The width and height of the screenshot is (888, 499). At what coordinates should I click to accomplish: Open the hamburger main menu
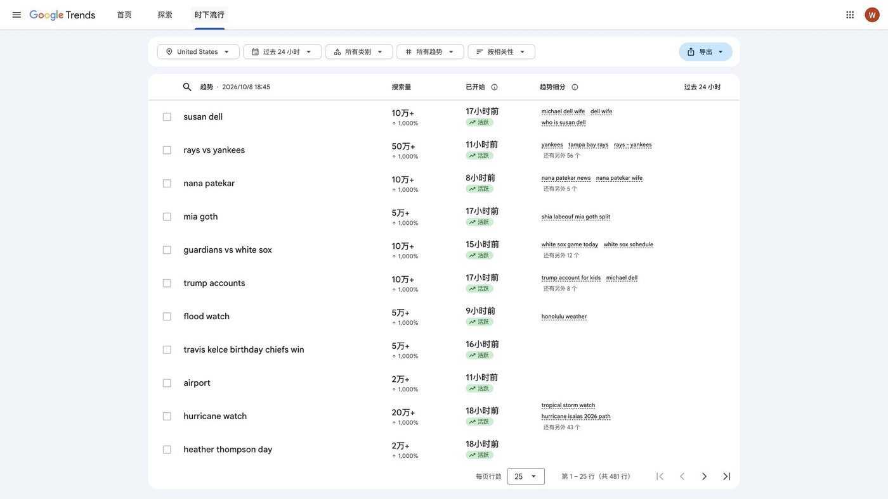point(16,15)
